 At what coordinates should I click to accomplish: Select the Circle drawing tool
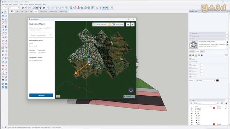tap(3, 30)
